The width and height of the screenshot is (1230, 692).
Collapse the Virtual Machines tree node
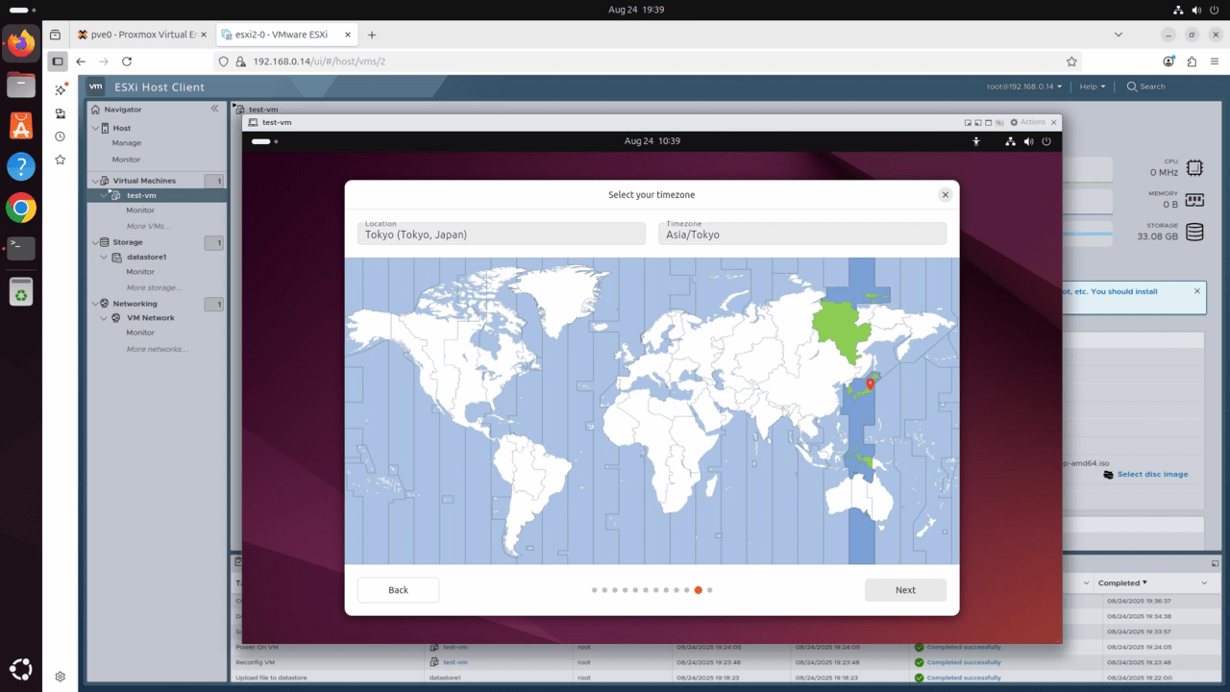tap(95, 181)
